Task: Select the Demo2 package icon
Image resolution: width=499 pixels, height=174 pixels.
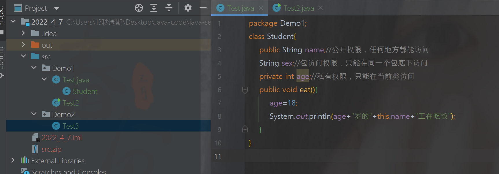Action: [x=46, y=114]
